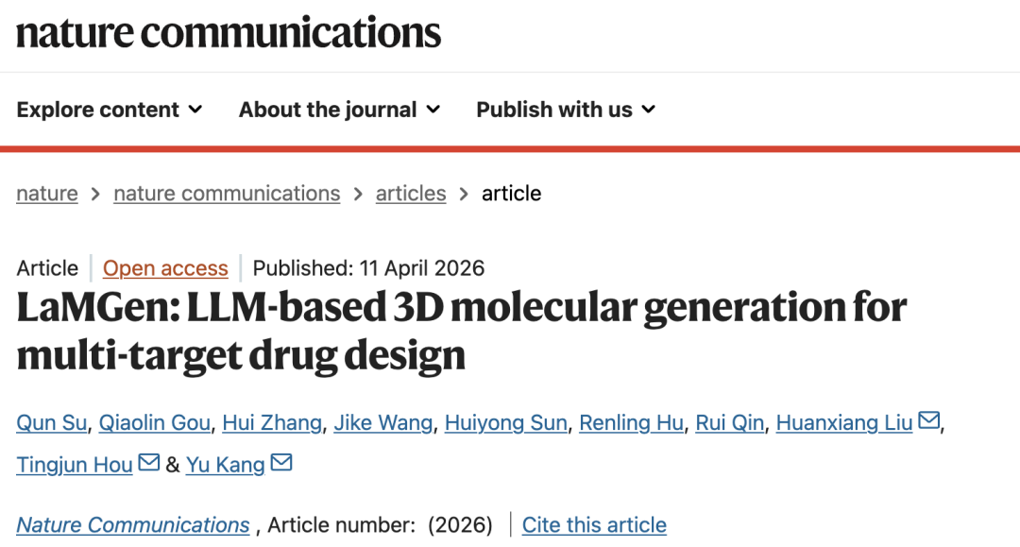The image size is (1020, 547).
Task: Open author Renling Hu's profile link
Action: point(631,422)
